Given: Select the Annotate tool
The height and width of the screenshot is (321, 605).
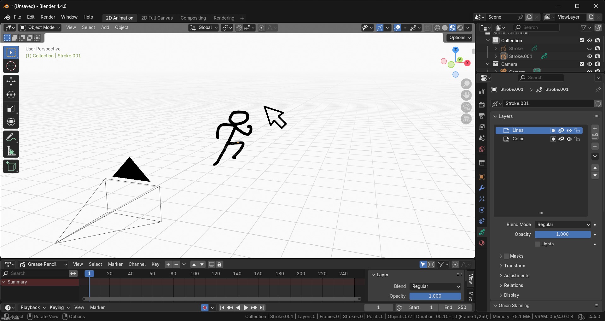Looking at the screenshot, I should click(x=11, y=137).
